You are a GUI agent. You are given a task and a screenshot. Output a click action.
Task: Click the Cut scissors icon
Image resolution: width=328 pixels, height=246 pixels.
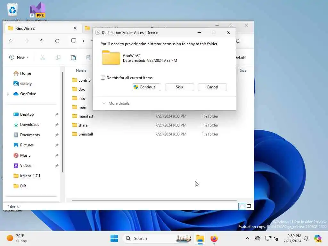(x=43, y=58)
